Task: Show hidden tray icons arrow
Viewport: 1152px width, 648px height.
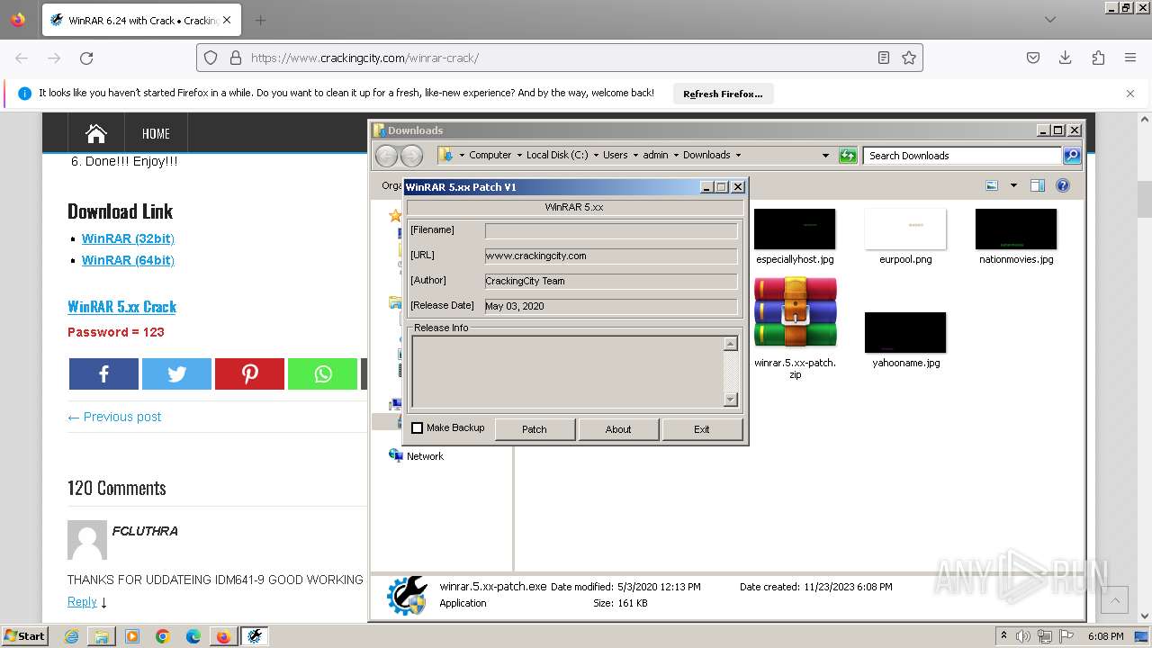Action: pyautogui.click(x=1003, y=636)
